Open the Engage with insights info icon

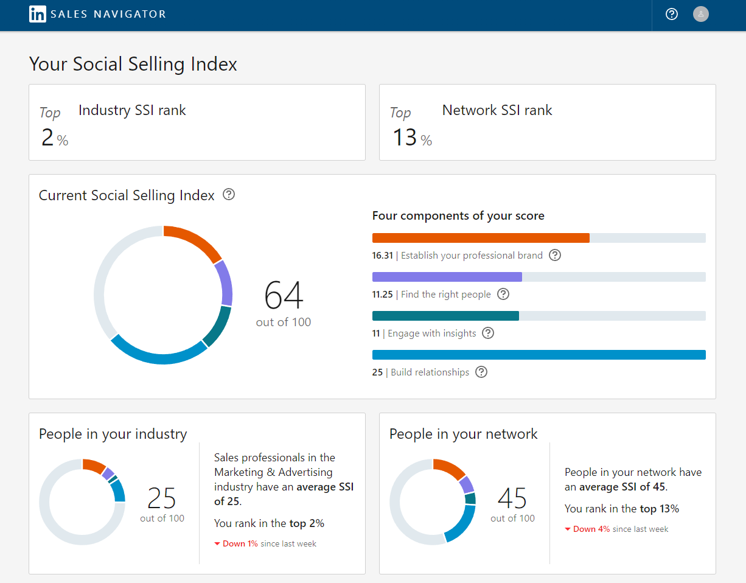point(488,333)
